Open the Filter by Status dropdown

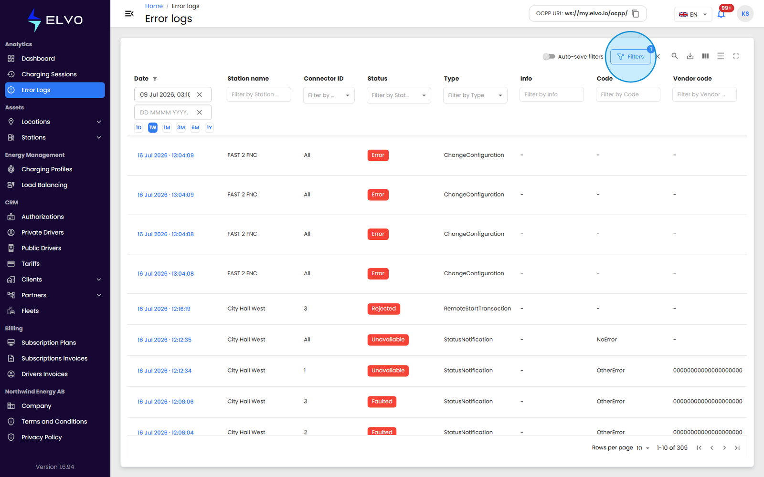pos(399,95)
